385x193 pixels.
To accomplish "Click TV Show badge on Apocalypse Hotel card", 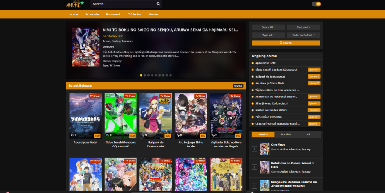I will tap(95, 96).
